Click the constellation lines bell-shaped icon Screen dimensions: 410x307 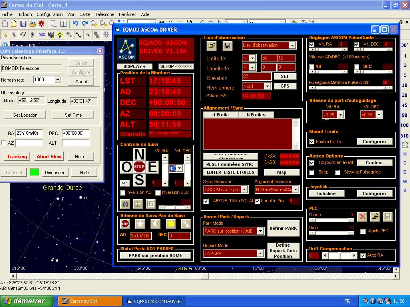(x=23, y=35)
